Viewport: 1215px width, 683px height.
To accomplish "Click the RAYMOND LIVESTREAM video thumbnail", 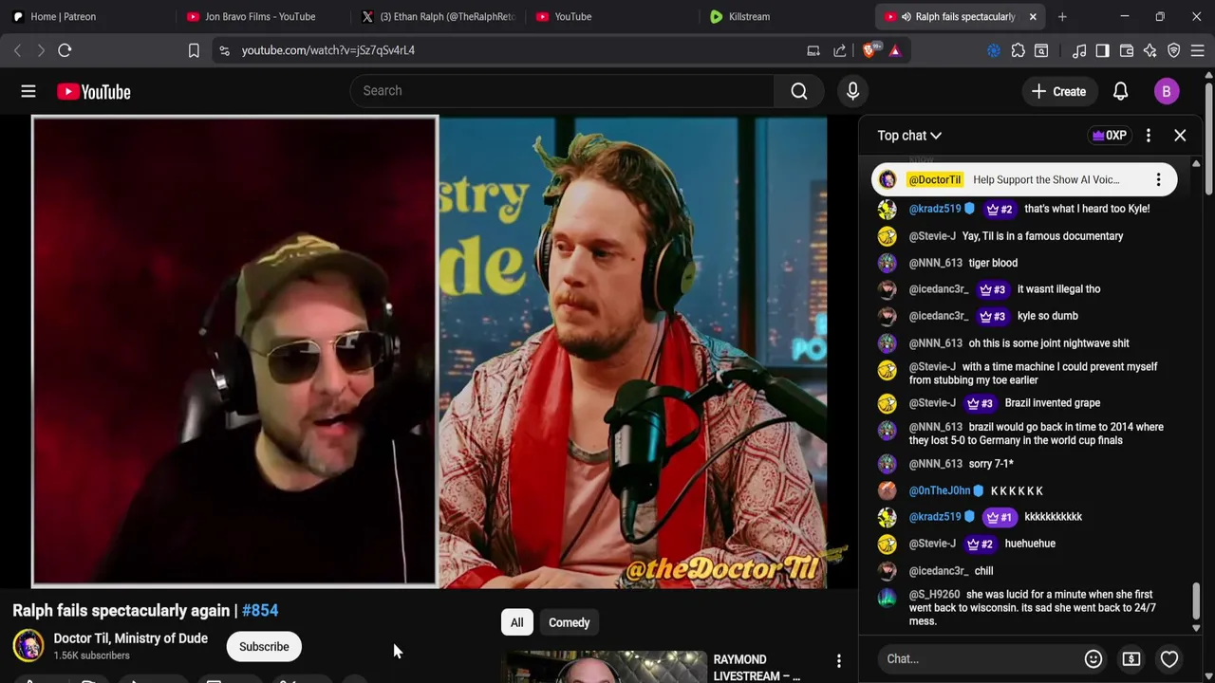I will click(604, 668).
